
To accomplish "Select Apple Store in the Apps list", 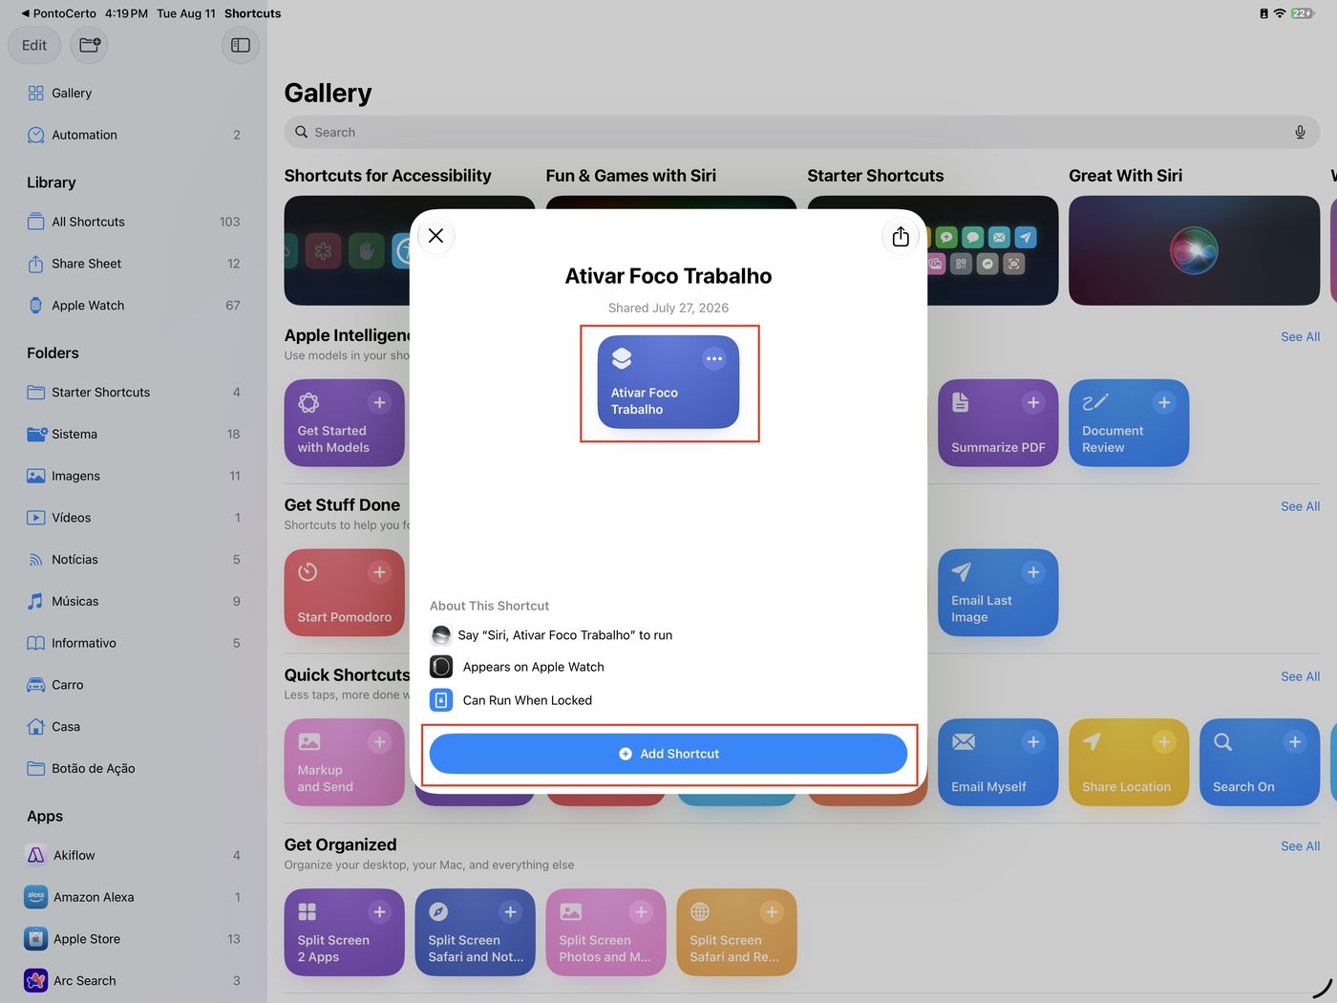I will pos(134,939).
